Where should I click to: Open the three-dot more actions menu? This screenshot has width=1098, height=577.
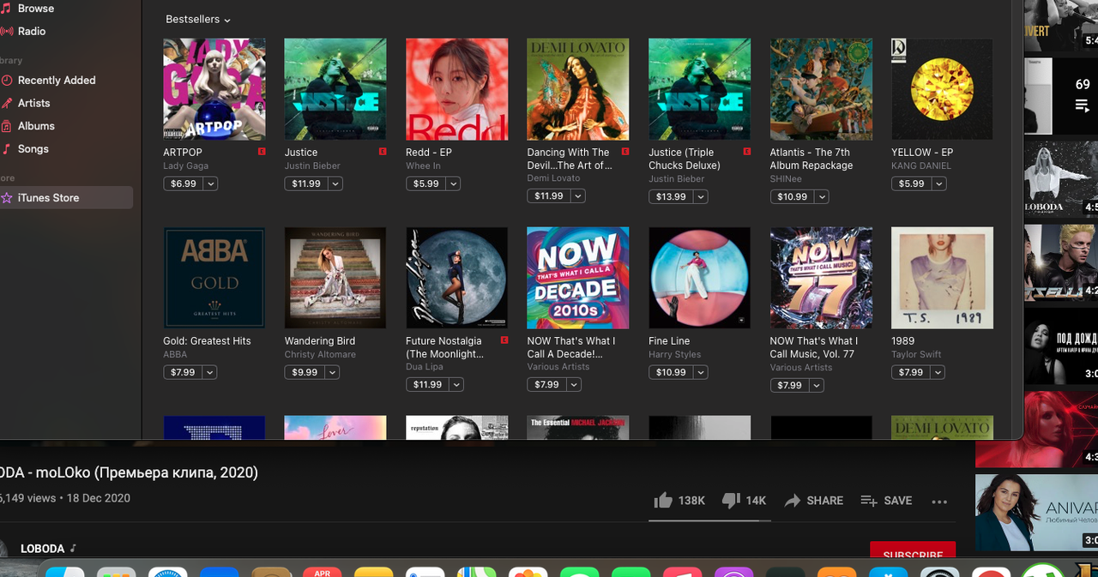(x=939, y=502)
